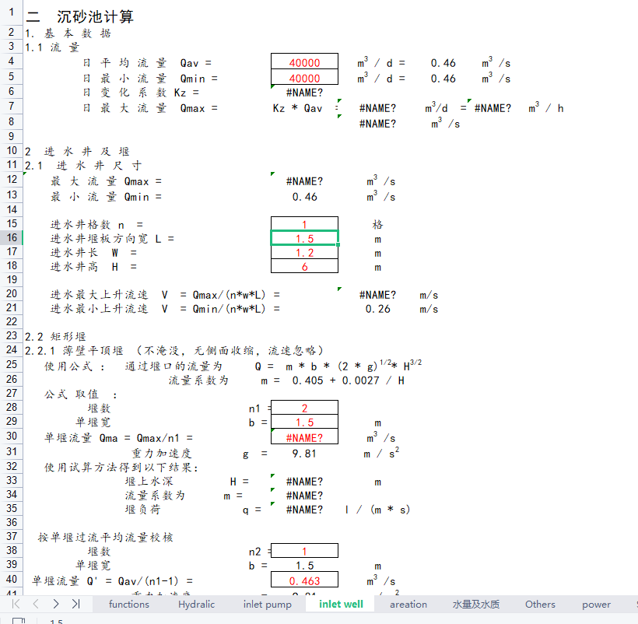Select the n2 weir count cell
Screen dimensions: 638x624
[304, 551]
